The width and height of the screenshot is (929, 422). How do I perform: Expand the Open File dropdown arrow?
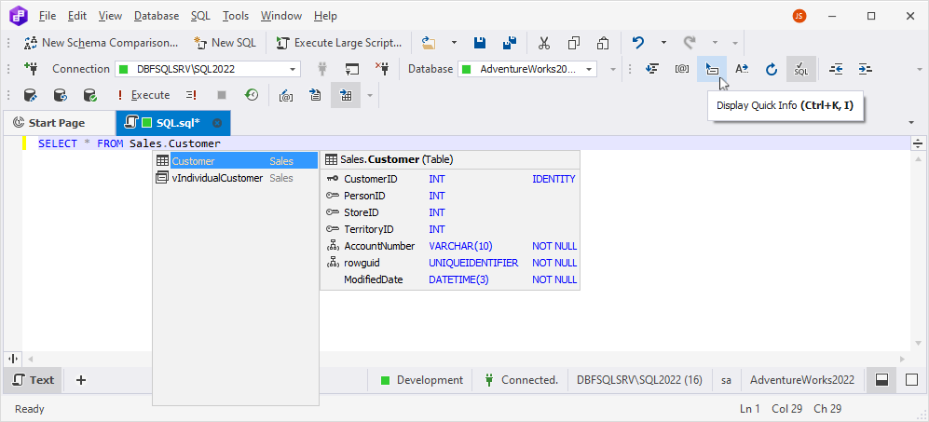[454, 43]
